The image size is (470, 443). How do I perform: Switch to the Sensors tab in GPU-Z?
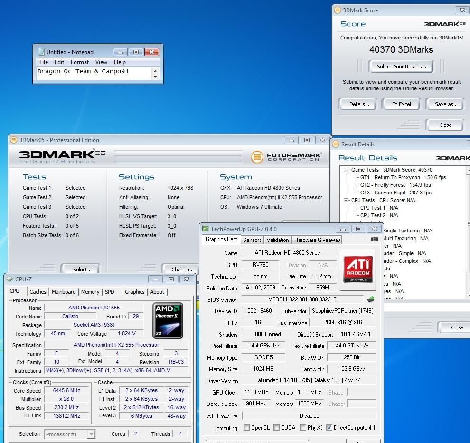(252, 240)
